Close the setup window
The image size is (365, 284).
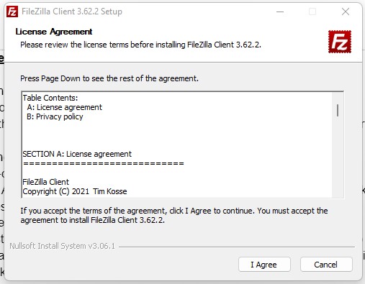click(x=346, y=12)
